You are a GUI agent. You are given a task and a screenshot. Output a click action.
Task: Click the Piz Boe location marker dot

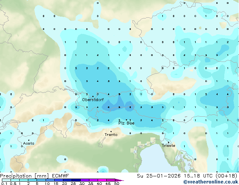click(126, 120)
